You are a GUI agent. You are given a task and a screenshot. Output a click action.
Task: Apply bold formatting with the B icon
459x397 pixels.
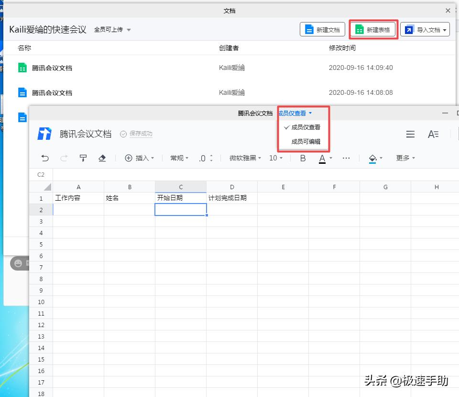[x=303, y=158]
